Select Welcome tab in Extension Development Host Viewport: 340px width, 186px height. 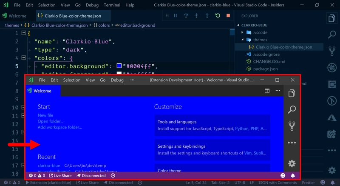tap(43, 91)
